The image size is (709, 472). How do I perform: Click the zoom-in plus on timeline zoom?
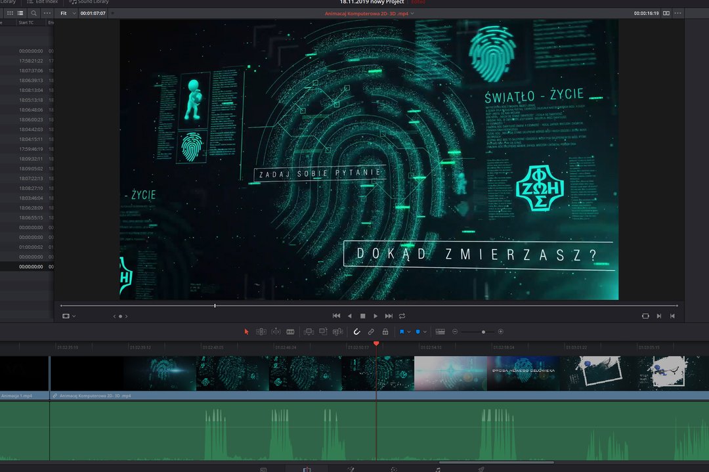(x=501, y=332)
